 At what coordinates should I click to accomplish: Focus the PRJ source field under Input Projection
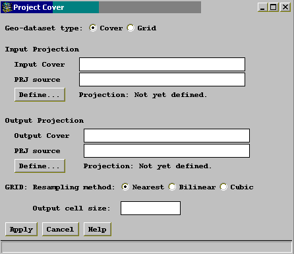(x=162, y=80)
